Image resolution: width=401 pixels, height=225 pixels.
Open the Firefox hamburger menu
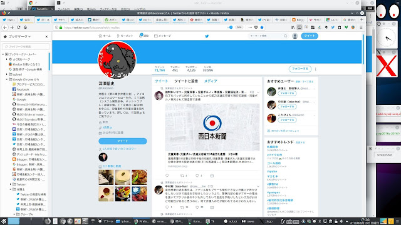(361, 27)
